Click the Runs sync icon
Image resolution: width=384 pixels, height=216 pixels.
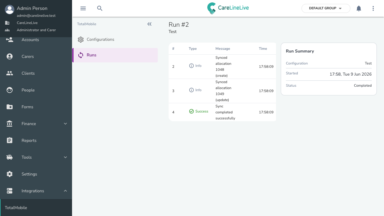[x=80, y=55]
